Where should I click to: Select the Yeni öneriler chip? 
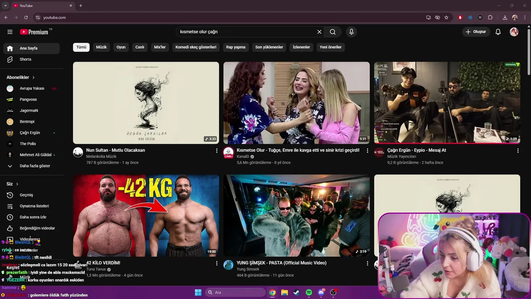coord(331,47)
